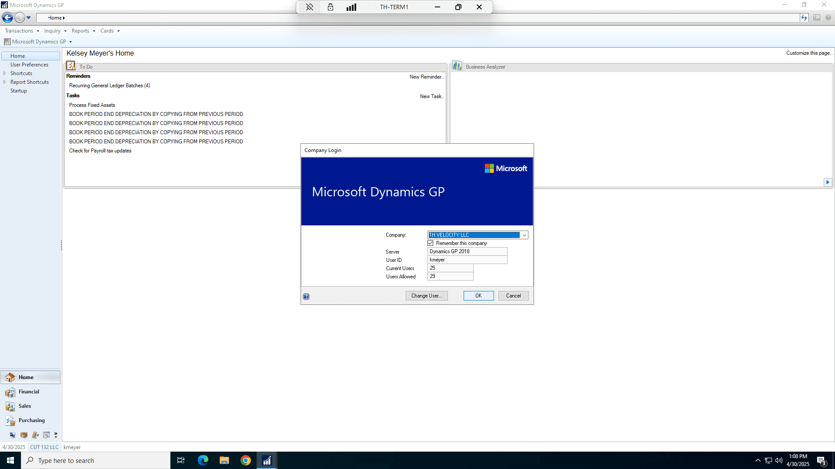
Task: Click Customize this page link
Action: pyautogui.click(x=810, y=53)
